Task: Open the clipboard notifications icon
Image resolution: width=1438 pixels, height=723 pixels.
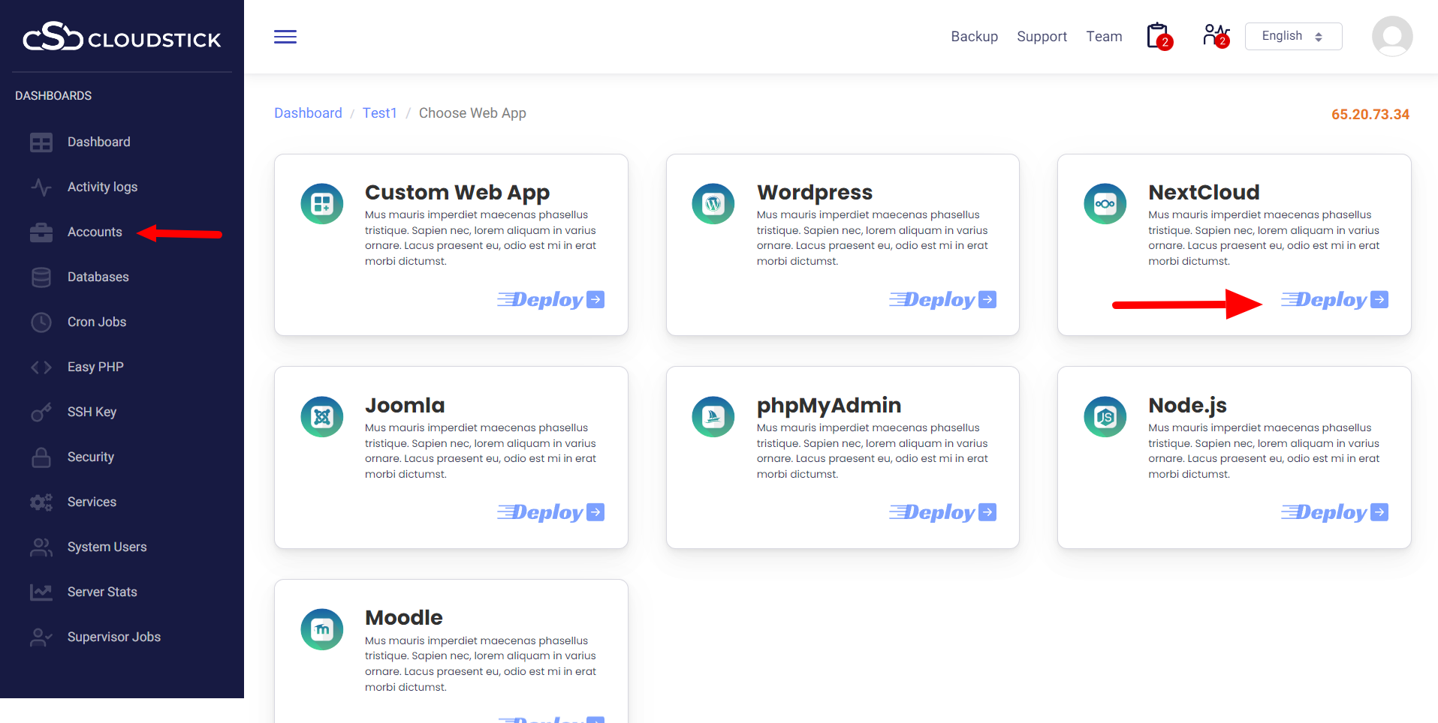Action: tap(1158, 36)
